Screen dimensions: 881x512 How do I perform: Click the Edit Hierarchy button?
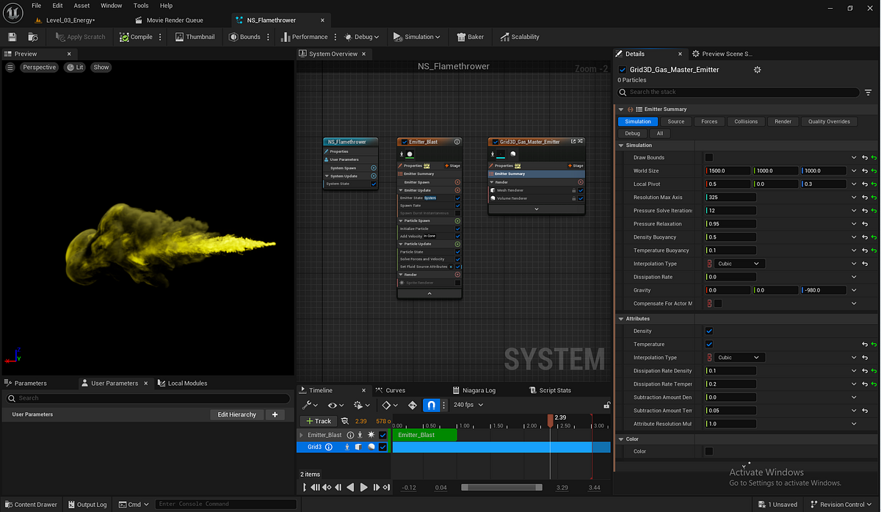[x=237, y=414]
